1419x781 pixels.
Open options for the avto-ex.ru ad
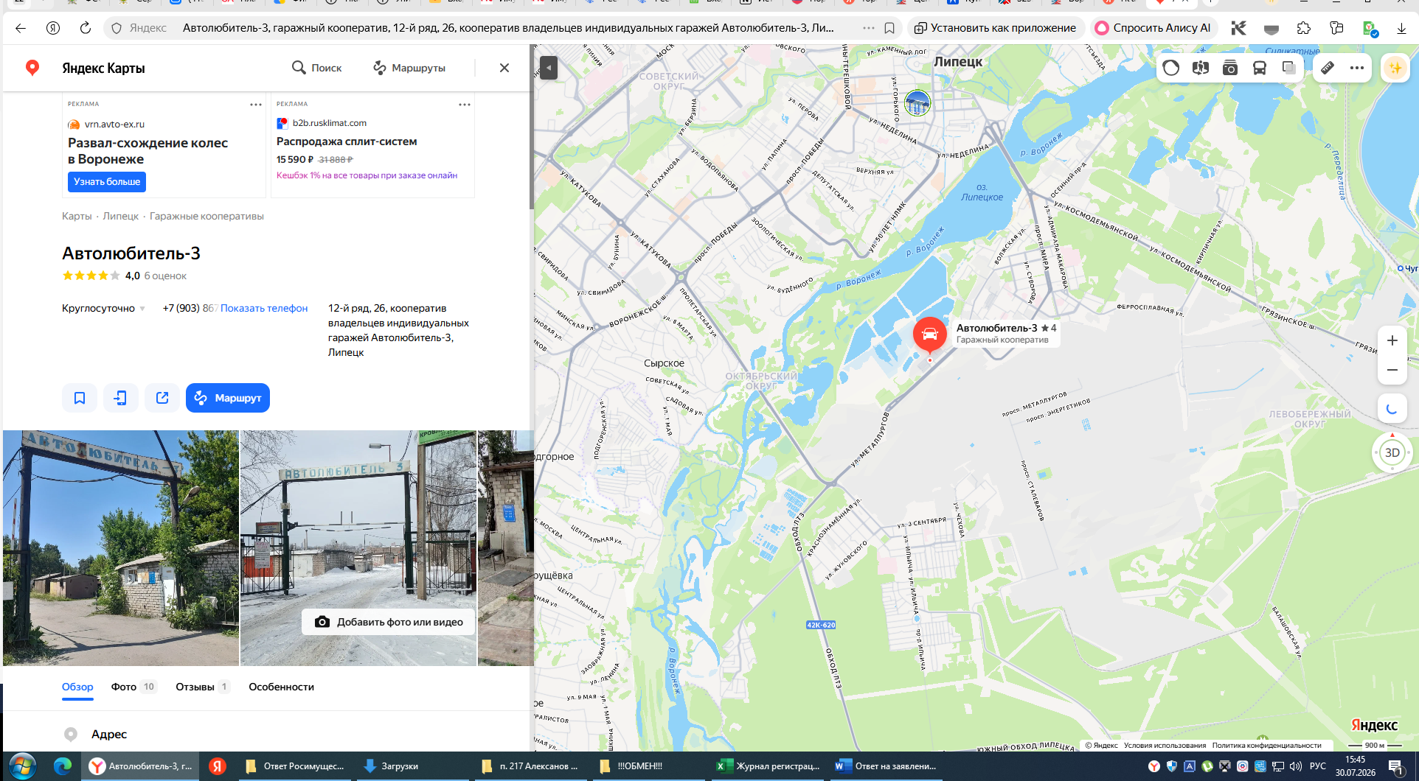click(256, 105)
